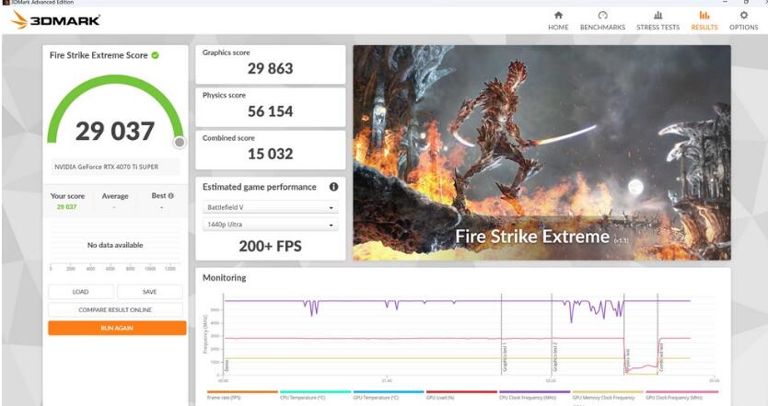Image resolution: width=768 pixels, height=406 pixels.
Task: Toggle the GPU Memory Clock Frequency legend
Action: [x=608, y=395]
